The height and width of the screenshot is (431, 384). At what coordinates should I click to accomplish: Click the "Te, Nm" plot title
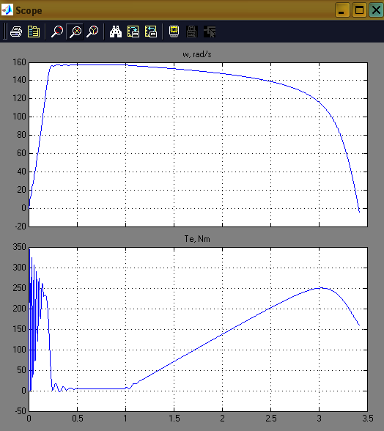197,239
